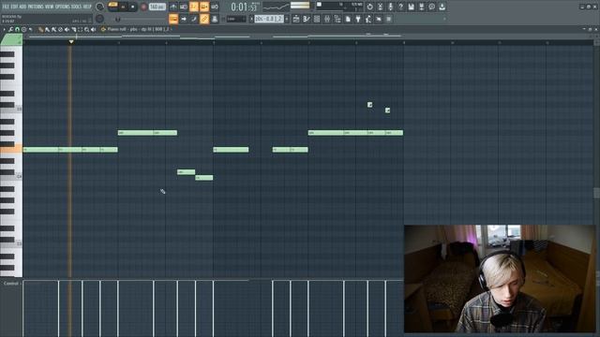Open the HELP menu
This screenshot has width=600, height=337.
click(87, 7)
